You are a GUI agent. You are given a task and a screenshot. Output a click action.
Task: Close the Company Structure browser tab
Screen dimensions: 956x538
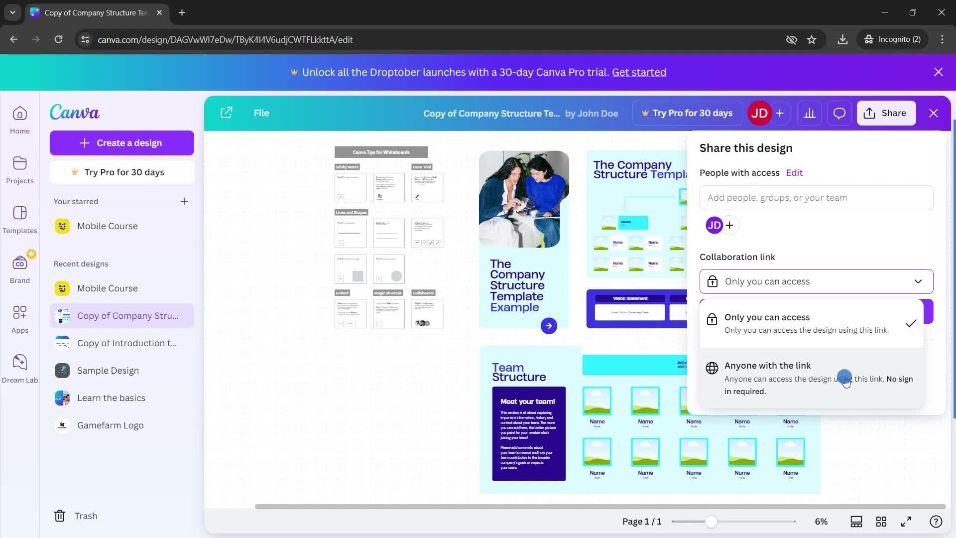159,12
